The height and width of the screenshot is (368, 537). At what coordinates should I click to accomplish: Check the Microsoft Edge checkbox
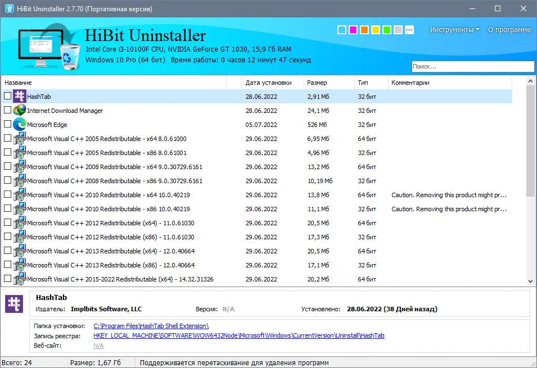click(7, 124)
